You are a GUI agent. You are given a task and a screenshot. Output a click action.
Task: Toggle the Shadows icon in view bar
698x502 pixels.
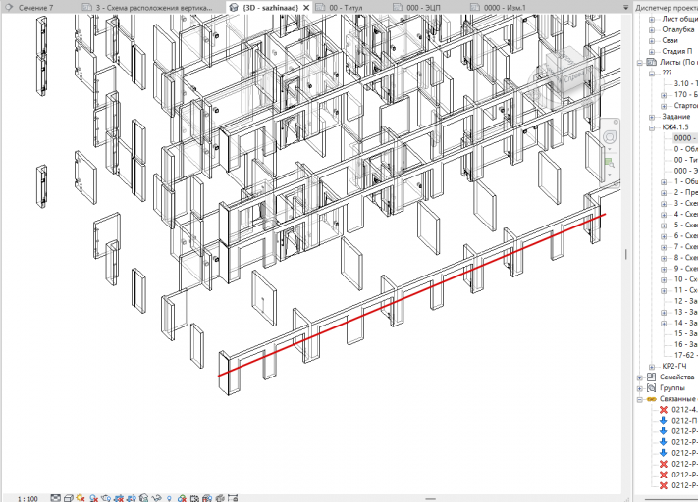click(93, 498)
